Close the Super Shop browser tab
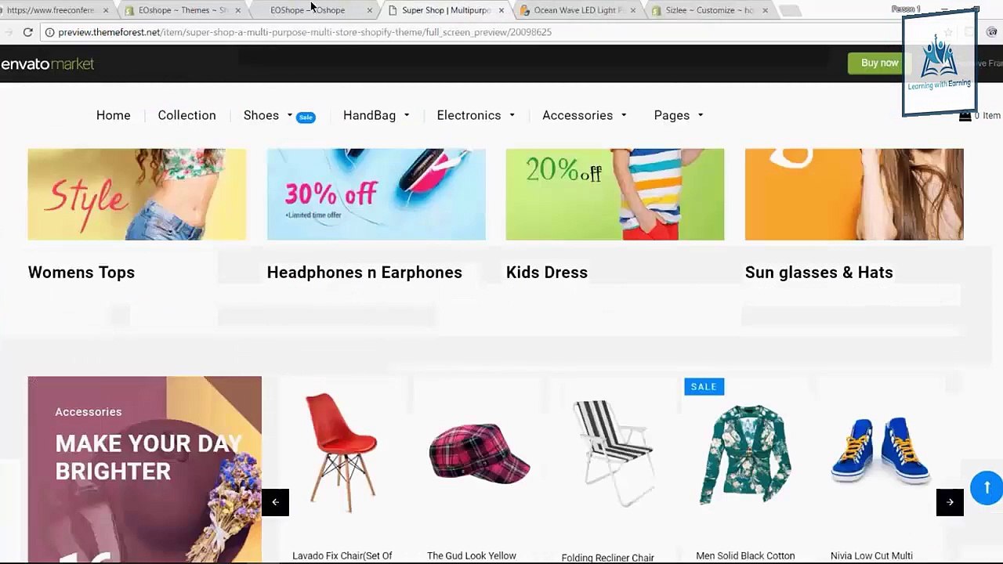The height and width of the screenshot is (564, 1003). [501, 10]
